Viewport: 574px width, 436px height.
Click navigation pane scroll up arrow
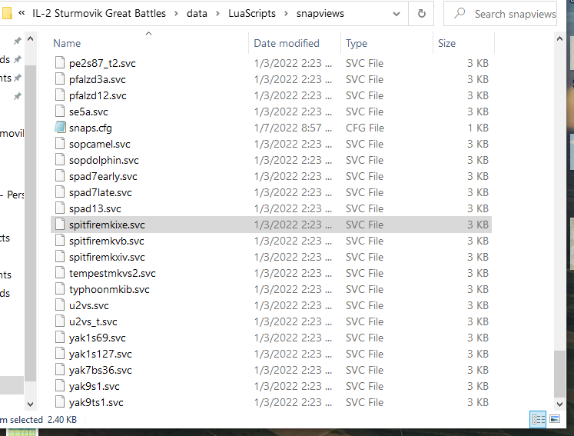click(x=31, y=38)
